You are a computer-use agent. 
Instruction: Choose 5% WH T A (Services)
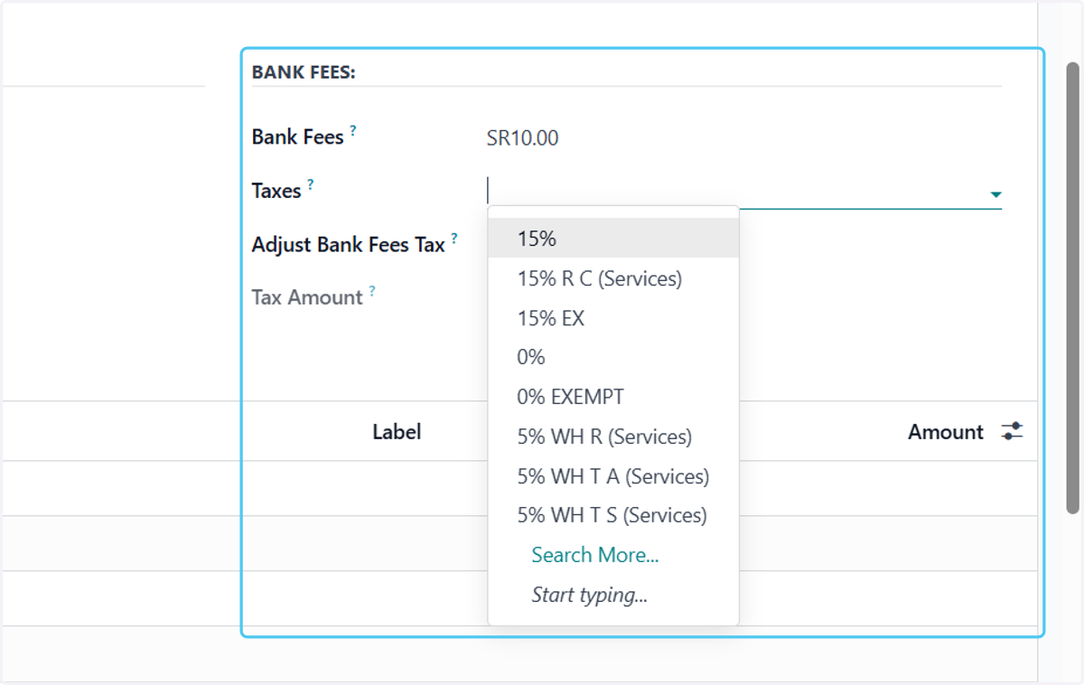[613, 475]
